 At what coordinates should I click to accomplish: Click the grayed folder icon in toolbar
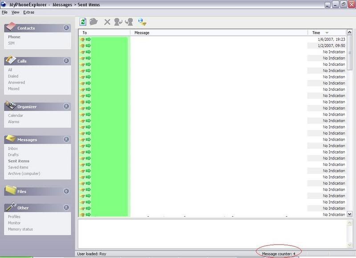click(x=93, y=22)
